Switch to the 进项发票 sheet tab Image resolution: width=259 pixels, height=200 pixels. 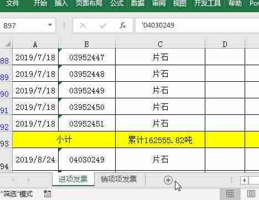[73, 179]
